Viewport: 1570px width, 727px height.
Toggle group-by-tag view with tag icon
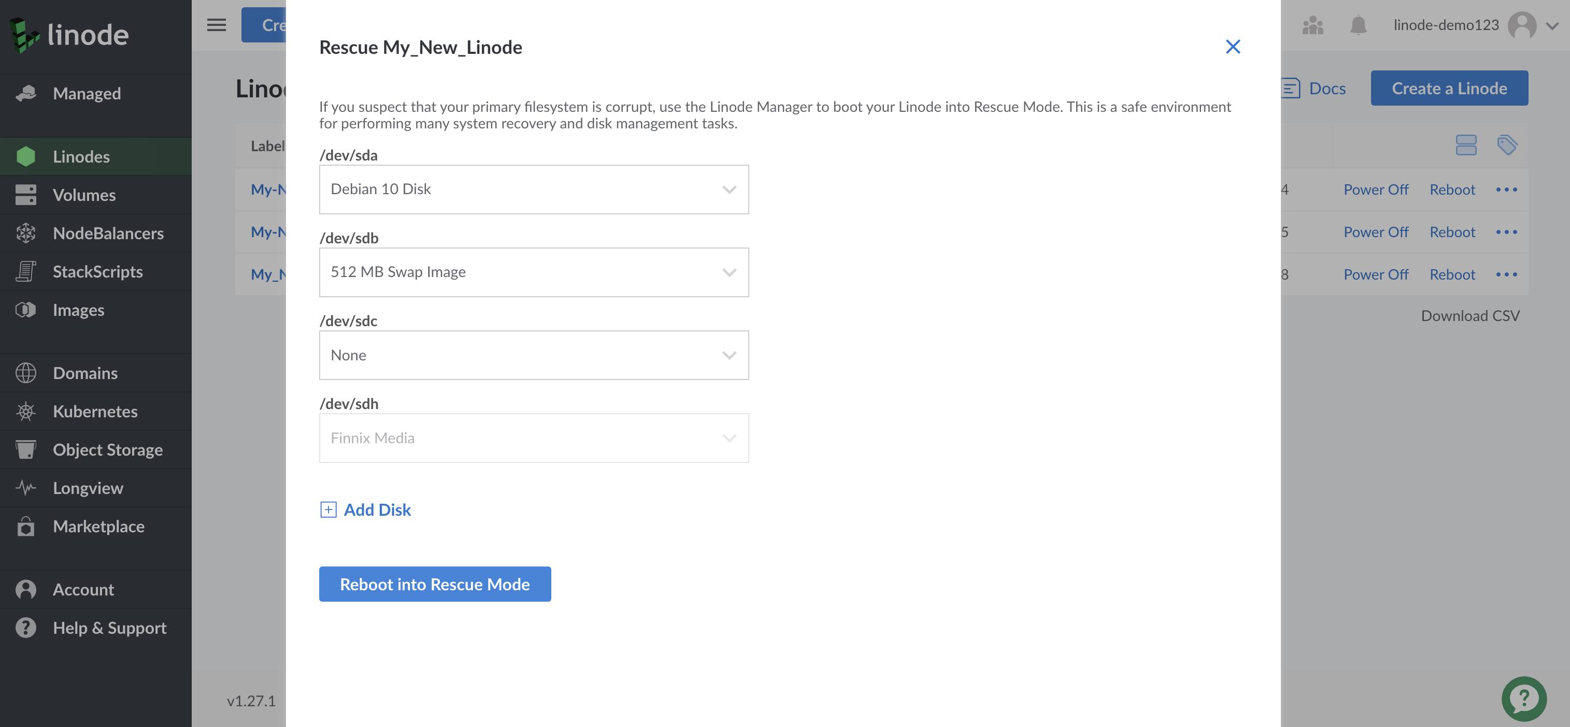coord(1508,145)
